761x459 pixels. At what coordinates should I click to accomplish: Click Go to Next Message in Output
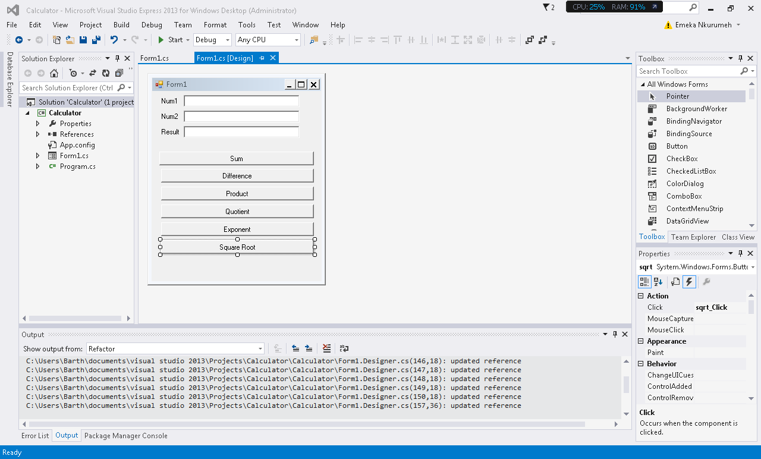tap(309, 348)
